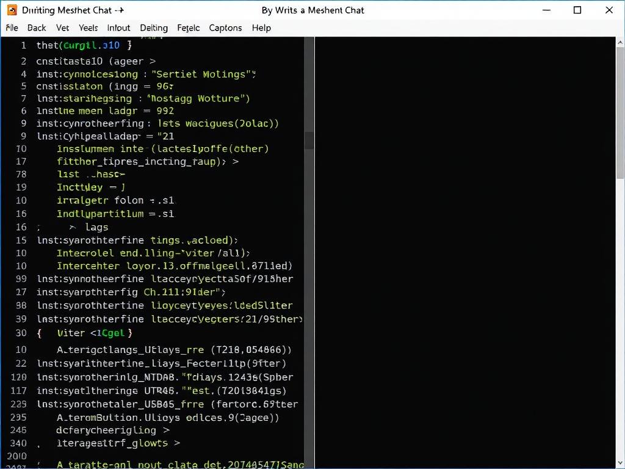Click line 'Intercehter loyor.13.offmalgeell'
Image resolution: width=625 pixels, height=469 pixels.
click(175, 266)
